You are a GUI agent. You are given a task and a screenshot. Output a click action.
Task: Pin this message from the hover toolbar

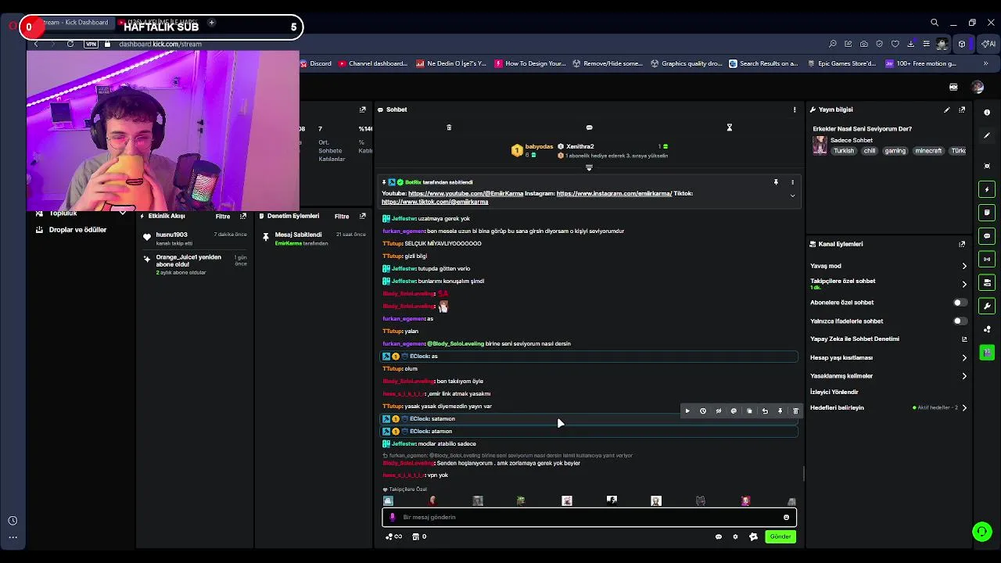780,411
